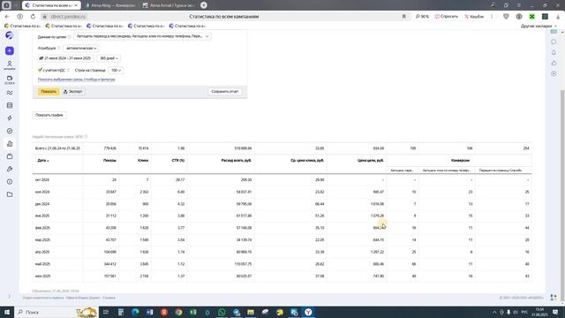Click the 'дек 2024' row label
The image size is (565, 318).
click(42, 204)
